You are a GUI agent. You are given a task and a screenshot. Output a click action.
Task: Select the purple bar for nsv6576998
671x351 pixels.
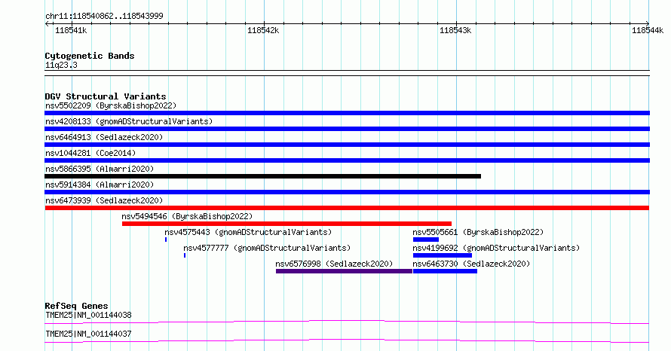(344, 271)
